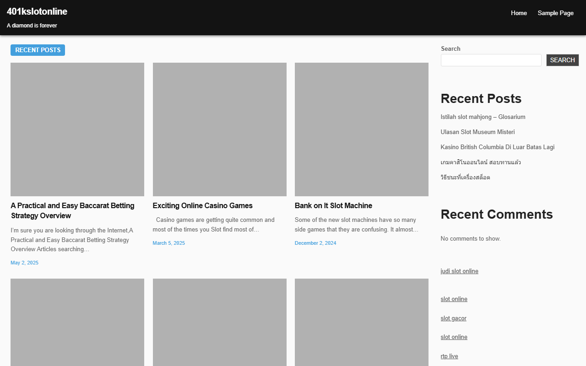Read A Practical and Easy Baccarat Betting Strategy Overview
586x366 pixels.
click(73, 210)
